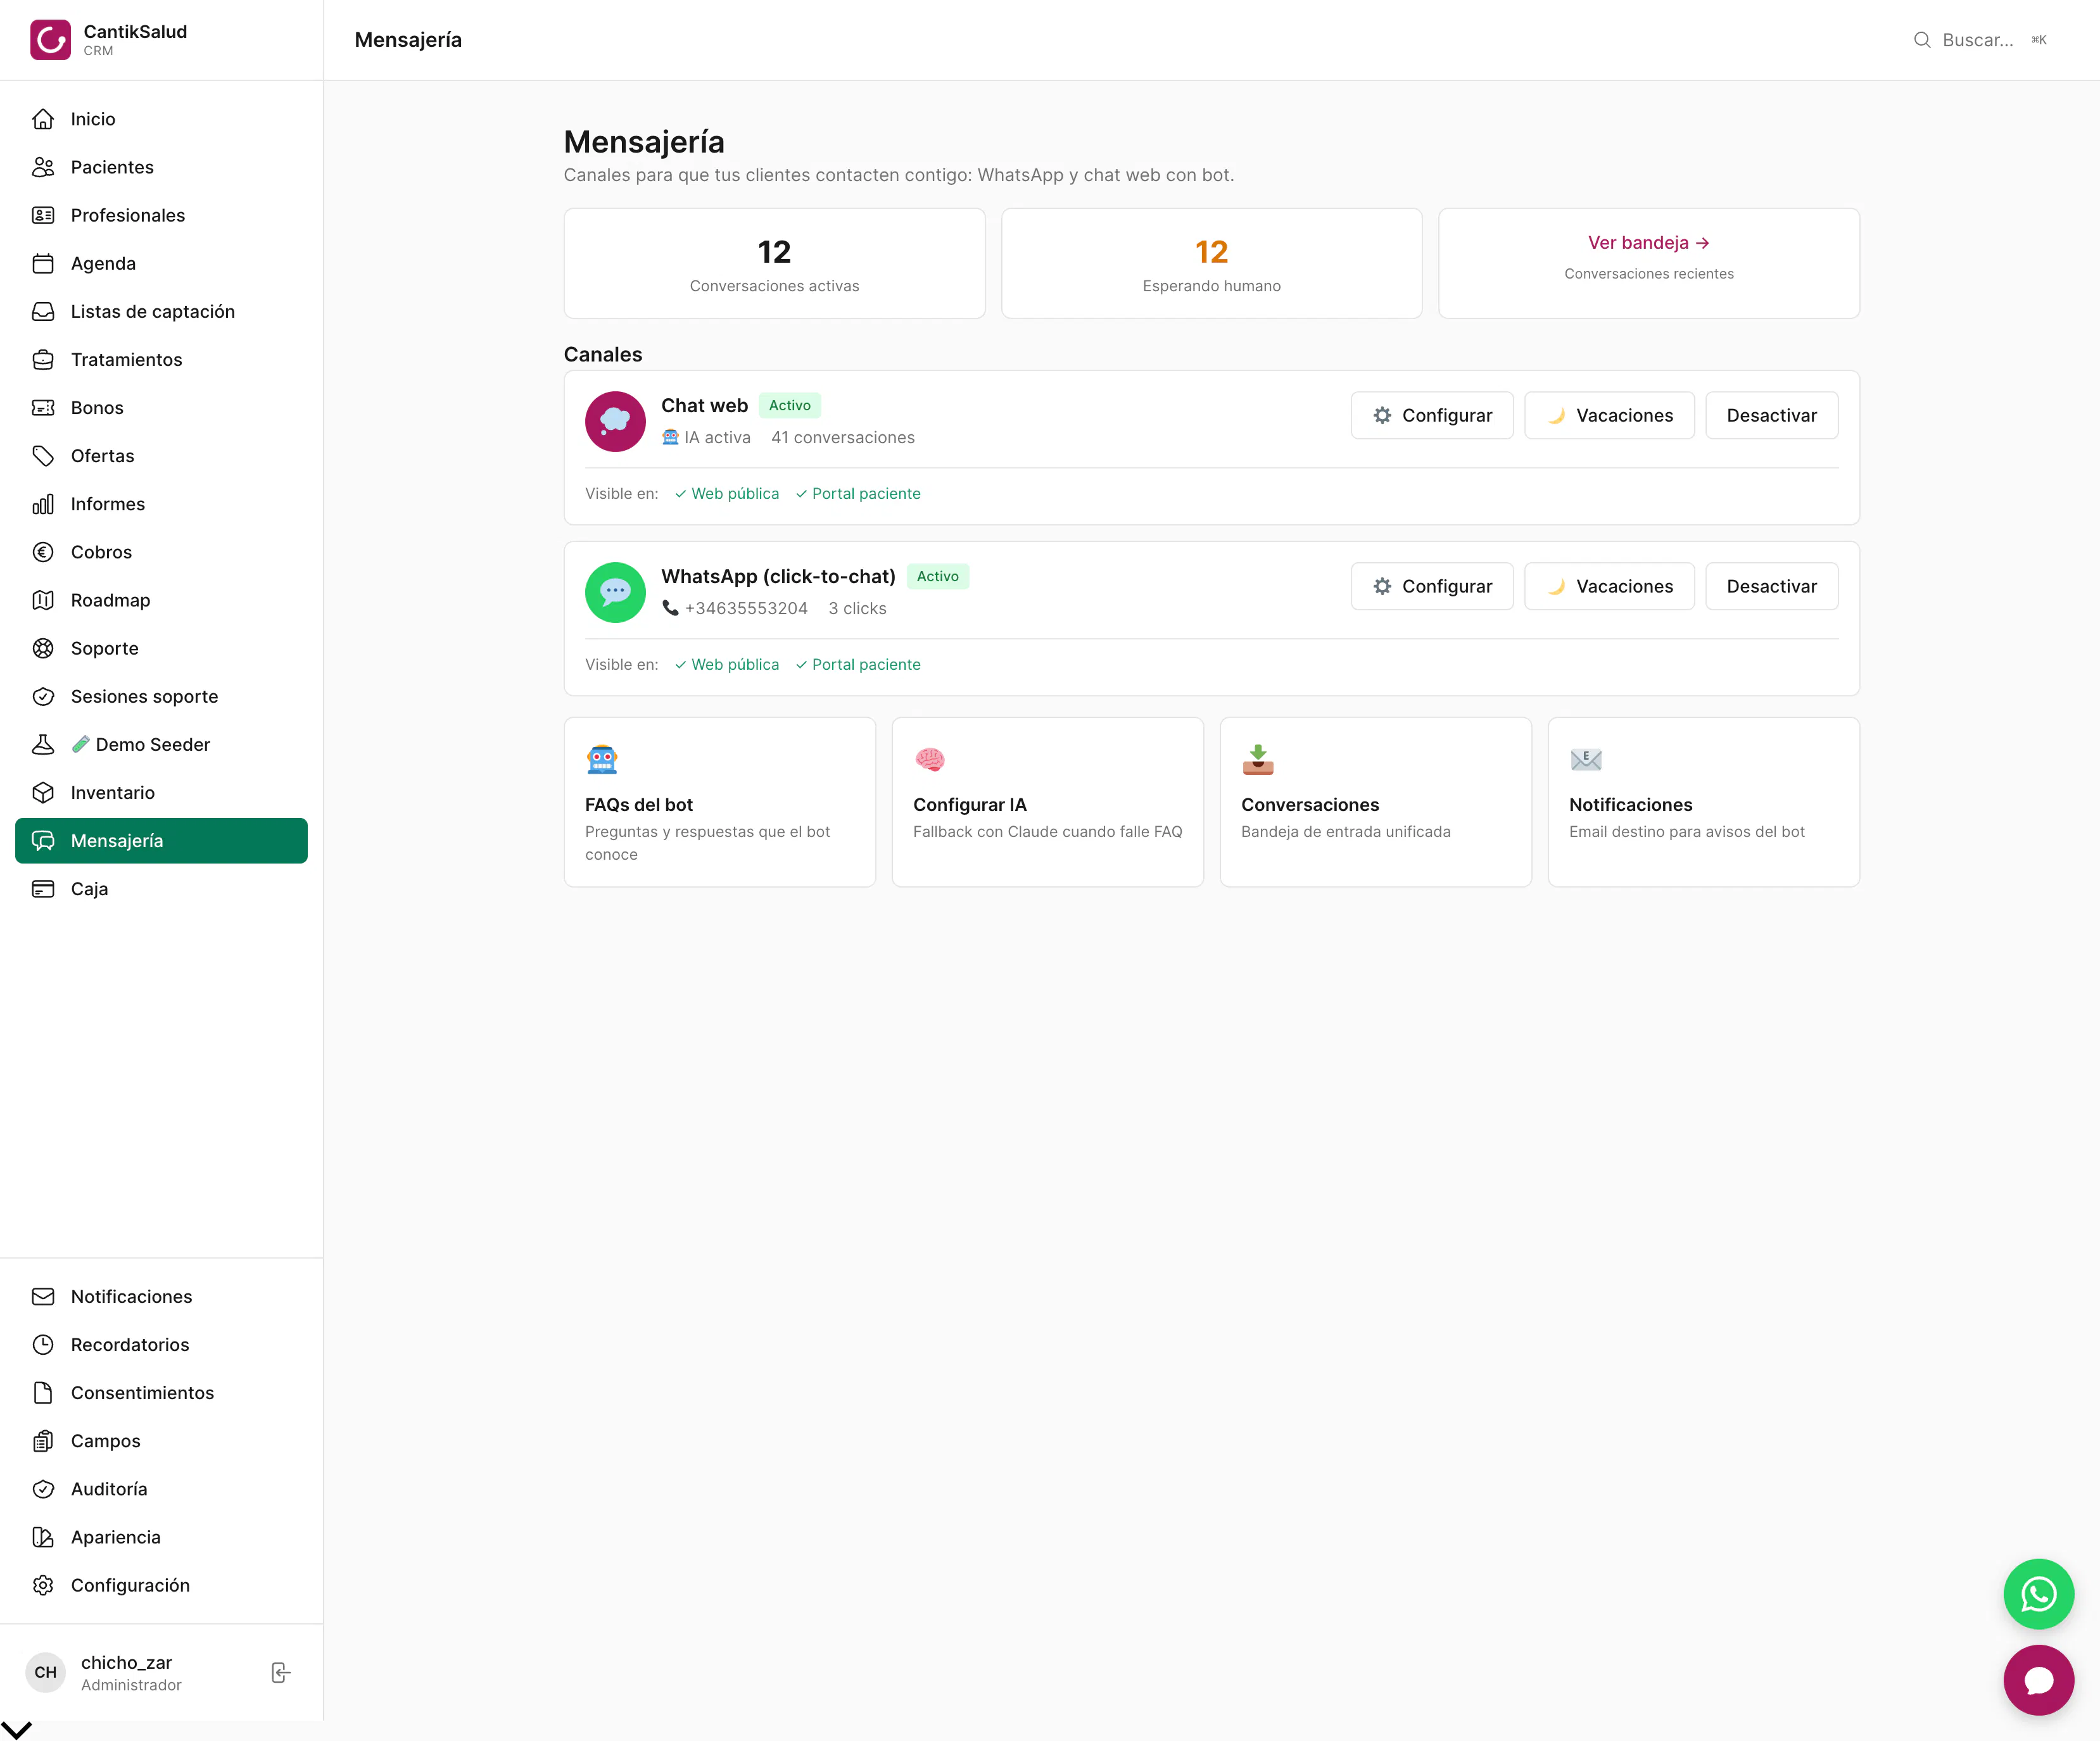Click the WhatsApp channel green avatar icon

(615, 592)
